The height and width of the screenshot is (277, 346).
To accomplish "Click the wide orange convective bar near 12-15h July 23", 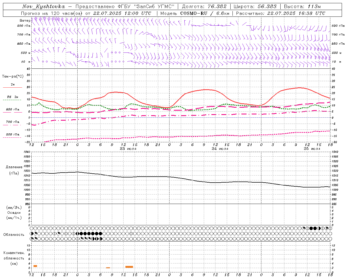I will pos(129,267).
